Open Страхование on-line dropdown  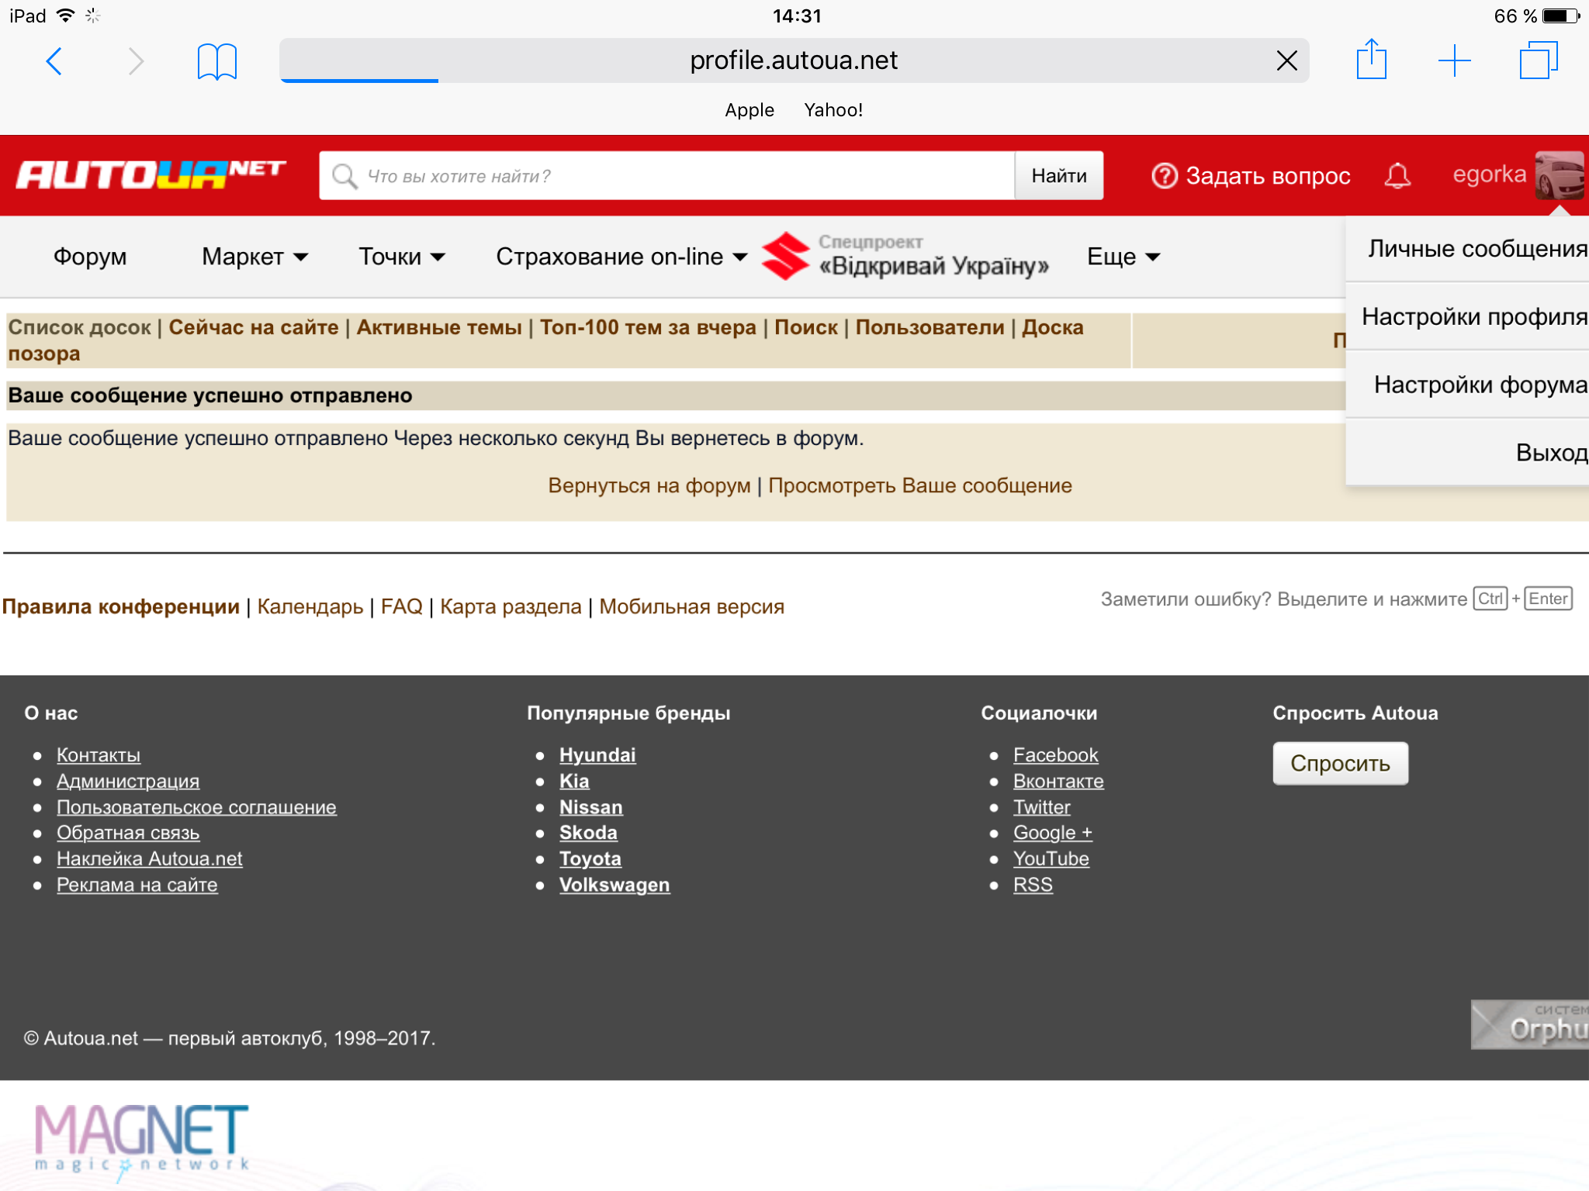click(621, 257)
